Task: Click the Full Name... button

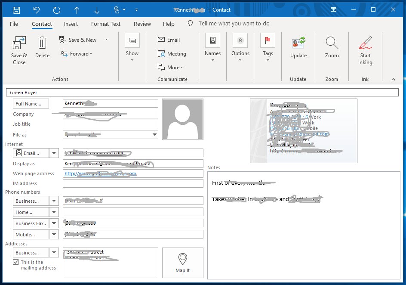Action: pos(31,104)
